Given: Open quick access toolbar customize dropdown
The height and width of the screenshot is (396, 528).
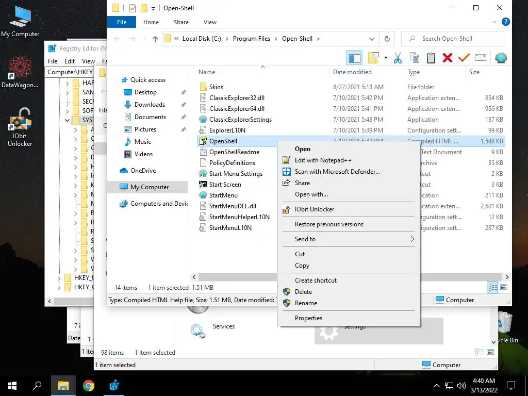Looking at the screenshot, I should click(153, 8).
